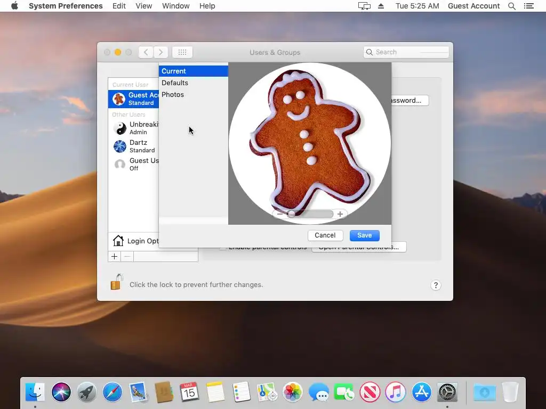Image resolution: width=546 pixels, height=409 pixels.
Task: Open Siri from the Dock
Action: tap(61, 392)
